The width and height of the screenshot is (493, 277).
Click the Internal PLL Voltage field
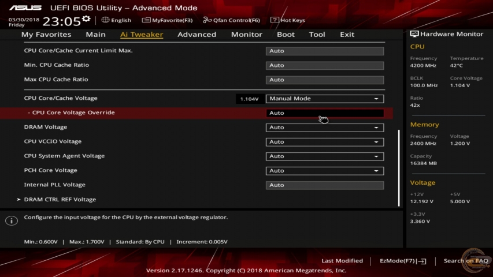325,185
